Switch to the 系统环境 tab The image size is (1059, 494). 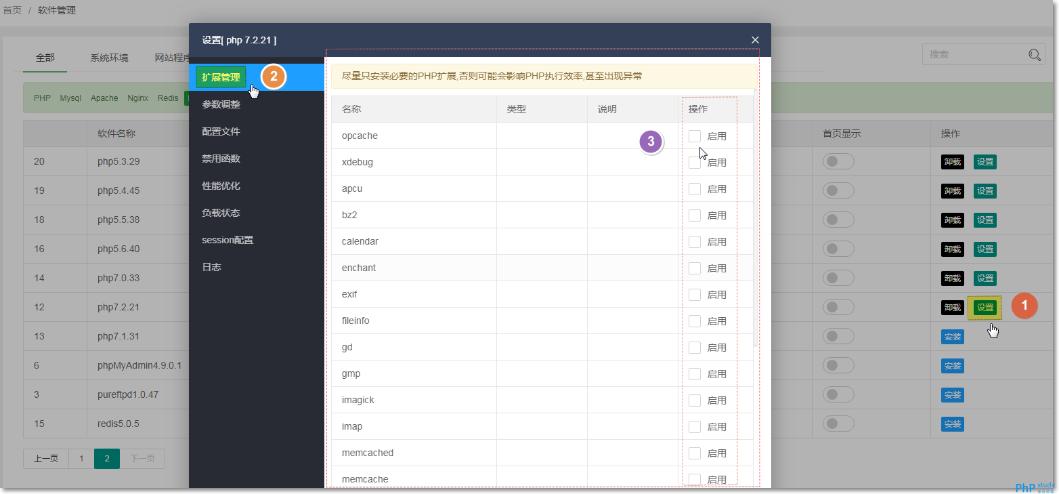(x=109, y=58)
